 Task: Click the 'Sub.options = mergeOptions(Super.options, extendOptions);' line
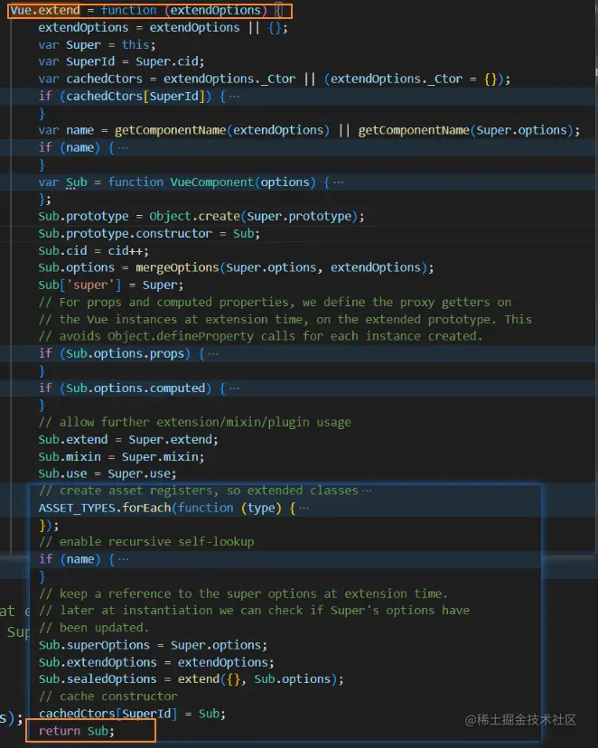[x=236, y=267]
